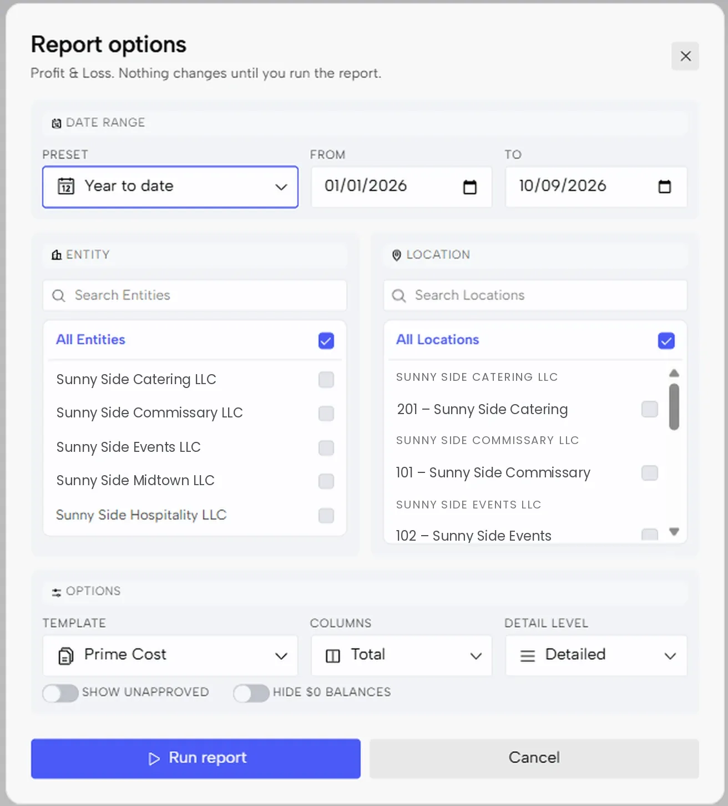Open the From date calendar picker icon

point(470,187)
